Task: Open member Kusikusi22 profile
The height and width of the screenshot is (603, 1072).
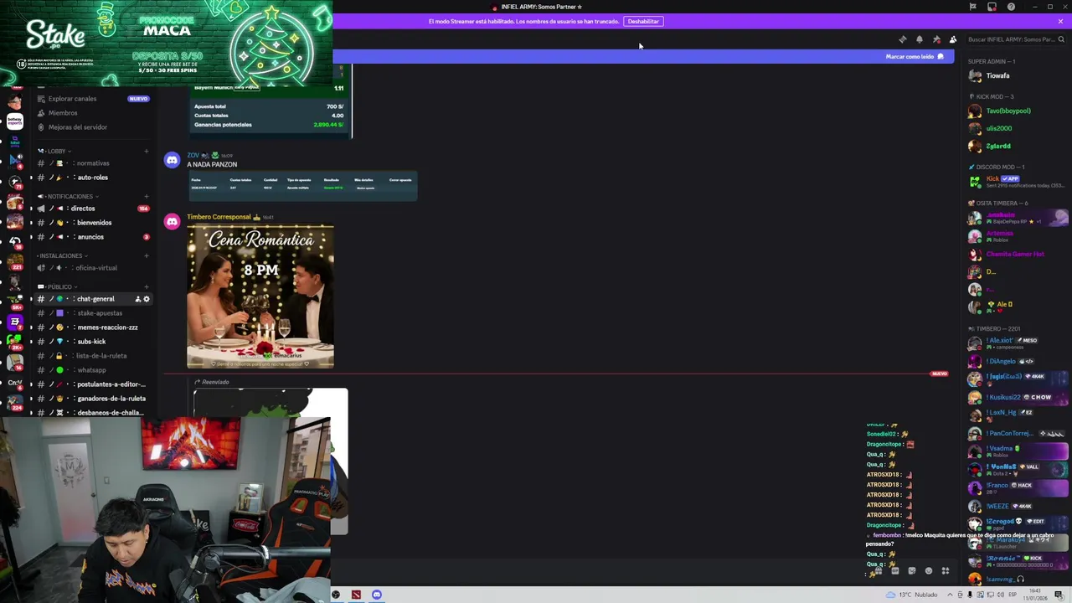Action: 1018,397
